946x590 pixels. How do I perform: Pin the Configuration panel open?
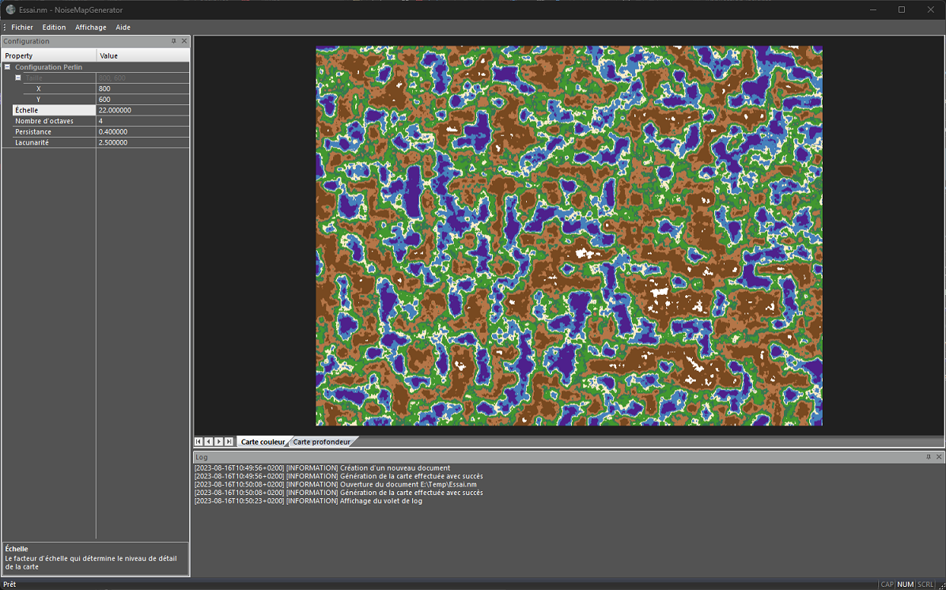click(x=172, y=41)
